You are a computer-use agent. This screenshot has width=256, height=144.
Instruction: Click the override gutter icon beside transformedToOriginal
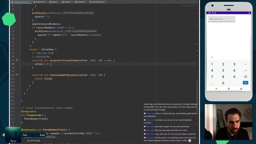coord(17,75)
